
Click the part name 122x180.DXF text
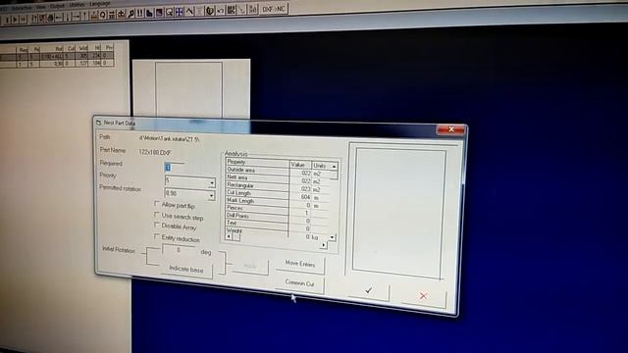(155, 152)
